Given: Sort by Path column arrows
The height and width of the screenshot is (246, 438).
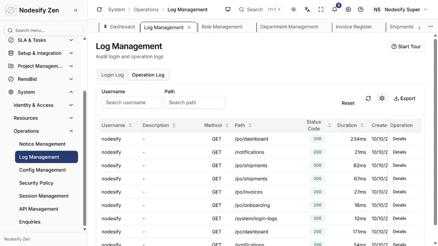Looking at the screenshot, I should pos(250,125).
